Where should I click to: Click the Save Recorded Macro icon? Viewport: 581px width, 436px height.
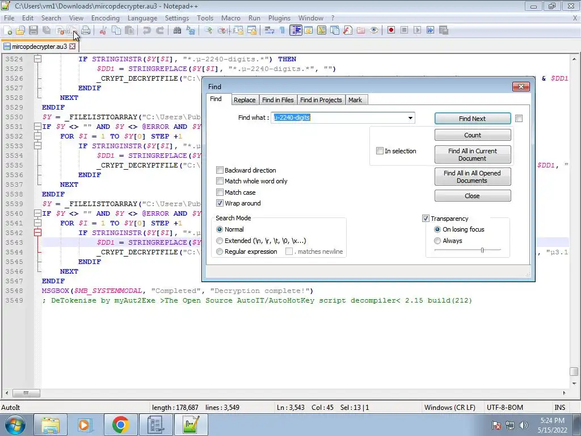[444, 31]
